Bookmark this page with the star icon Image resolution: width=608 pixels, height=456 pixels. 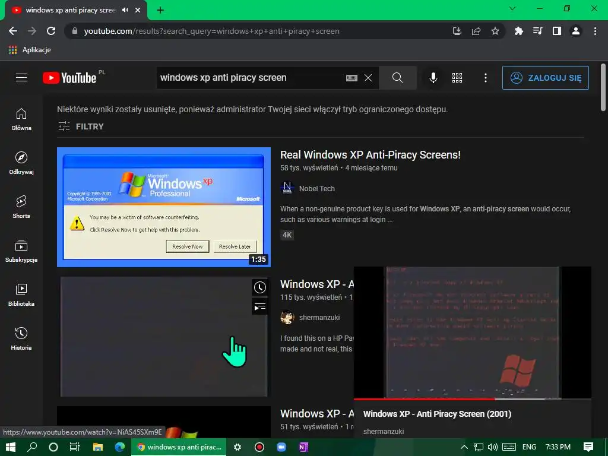[495, 31]
